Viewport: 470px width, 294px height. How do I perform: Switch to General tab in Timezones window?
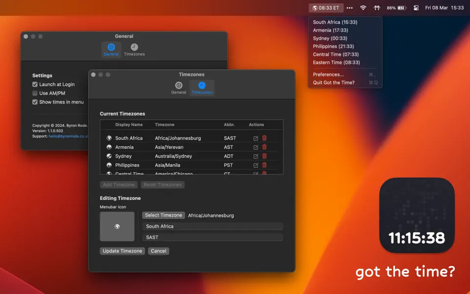179,88
